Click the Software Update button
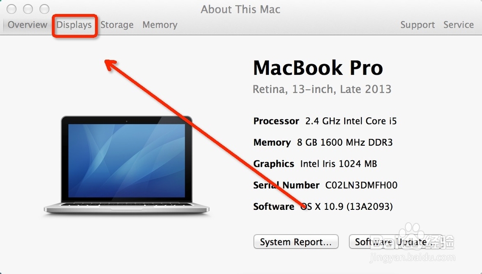Image resolution: width=482 pixels, height=274 pixels. (x=396, y=242)
